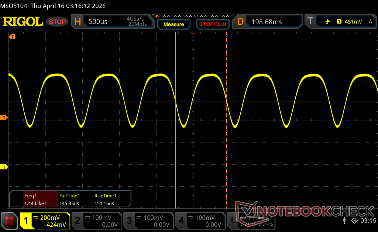This screenshot has width=378, height=232.
Task: Open the horizontal timebase 500us settings
Action: point(113,22)
